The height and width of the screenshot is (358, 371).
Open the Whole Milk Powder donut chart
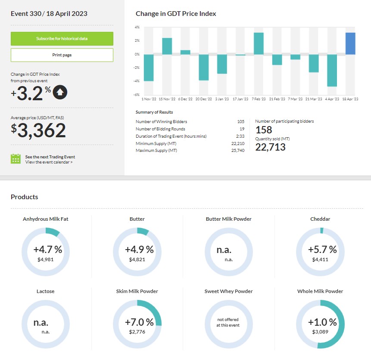tap(320, 324)
